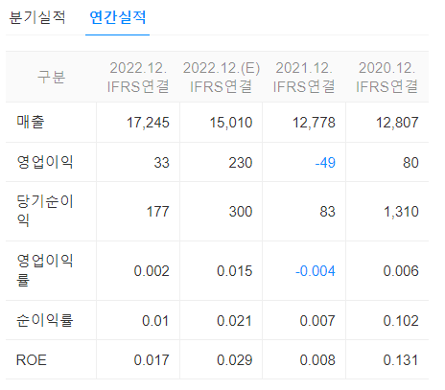Screen dimensions: 445x390
Task: Click the 영업이익 row label
Action: pyautogui.click(x=45, y=162)
